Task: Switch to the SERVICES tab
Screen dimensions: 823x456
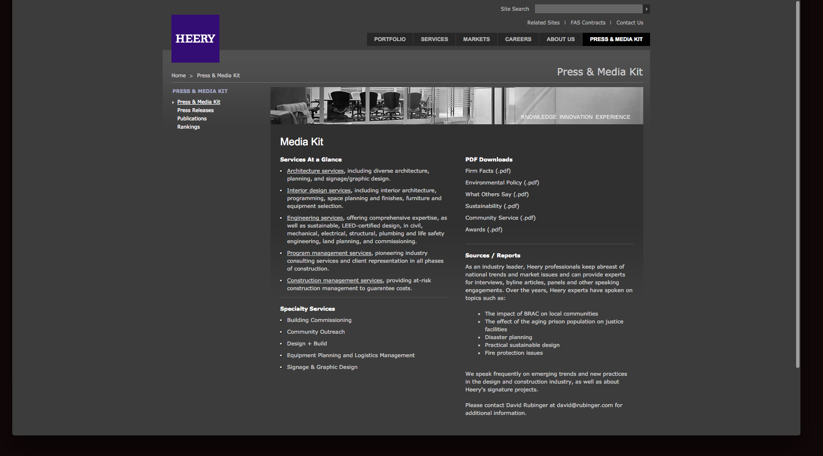Action: point(434,39)
